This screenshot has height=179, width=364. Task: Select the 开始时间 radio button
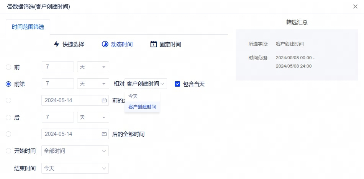(8, 151)
